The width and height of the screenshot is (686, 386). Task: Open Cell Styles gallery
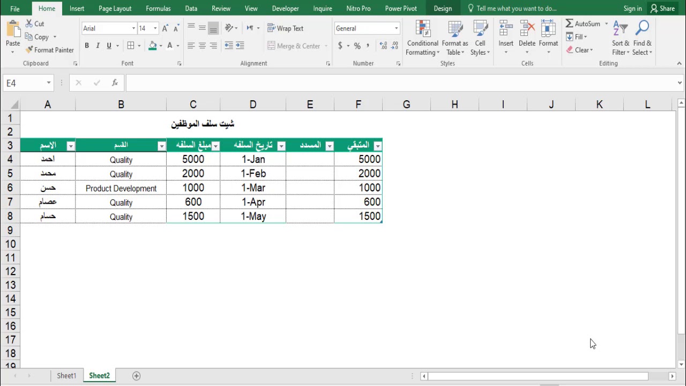pyautogui.click(x=480, y=38)
